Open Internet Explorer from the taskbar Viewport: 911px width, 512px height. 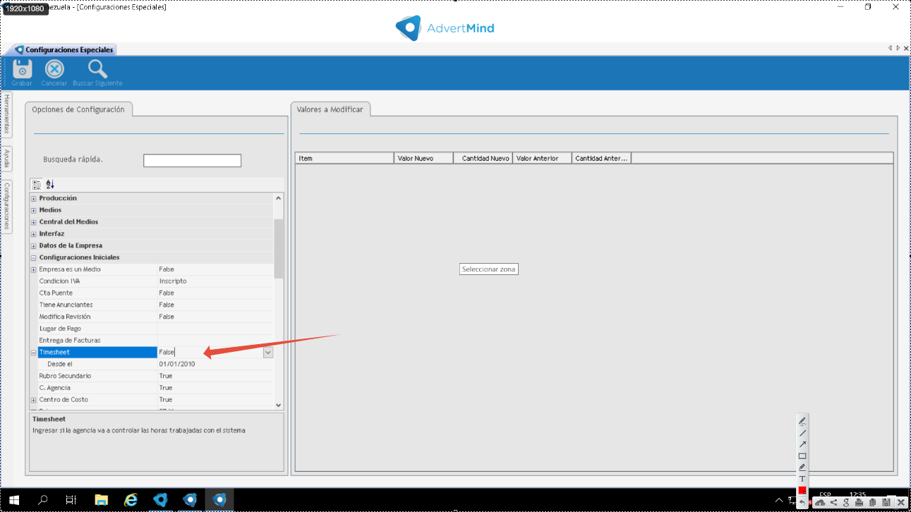pos(131,499)
